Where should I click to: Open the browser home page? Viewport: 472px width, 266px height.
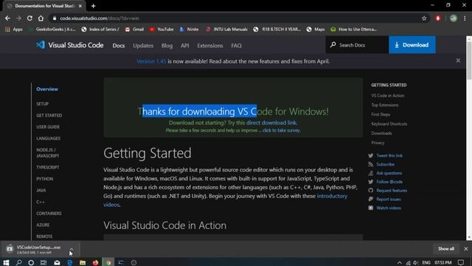41,18
